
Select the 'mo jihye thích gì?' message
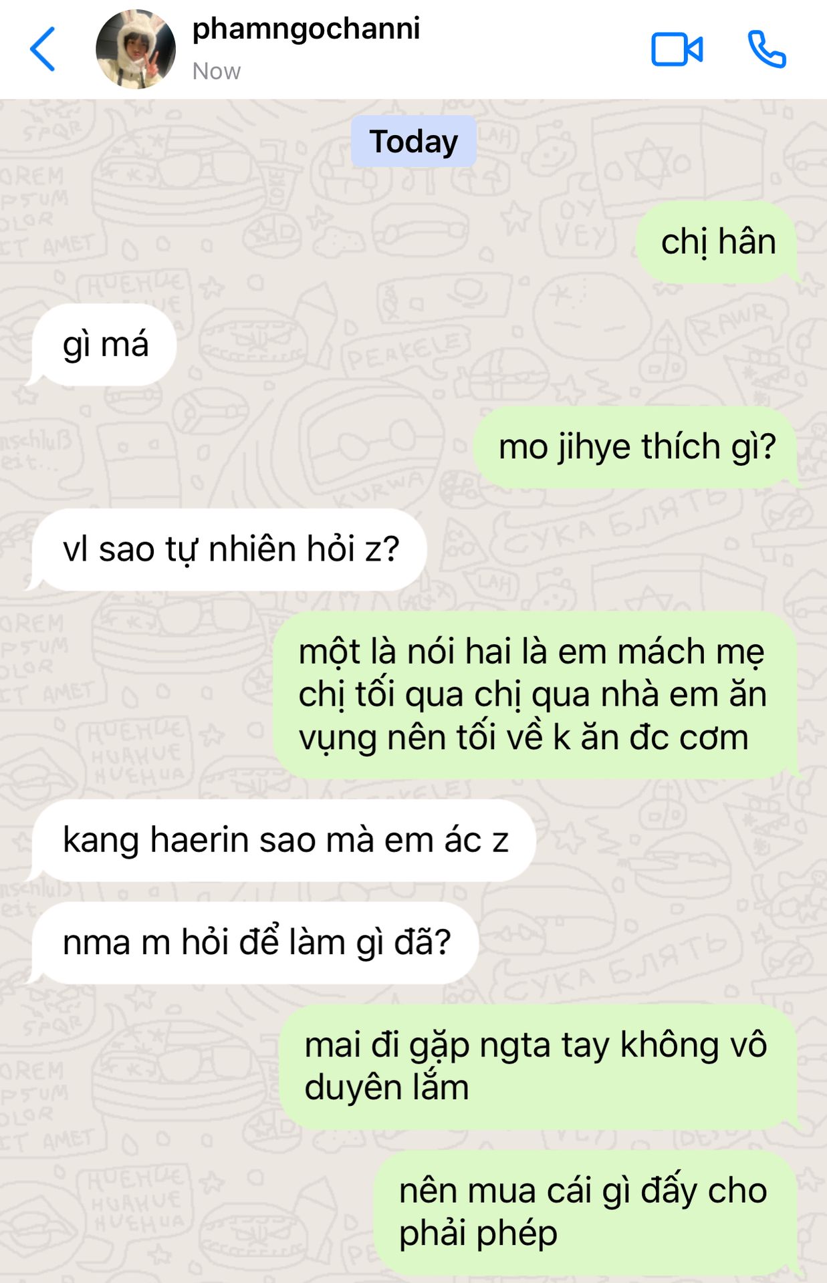point(636,446)
